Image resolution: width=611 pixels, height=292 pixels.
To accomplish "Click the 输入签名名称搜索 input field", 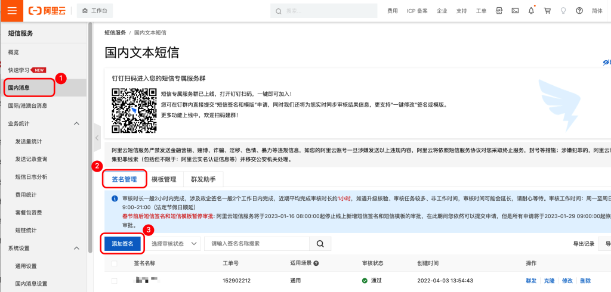I will coord(257,244).
